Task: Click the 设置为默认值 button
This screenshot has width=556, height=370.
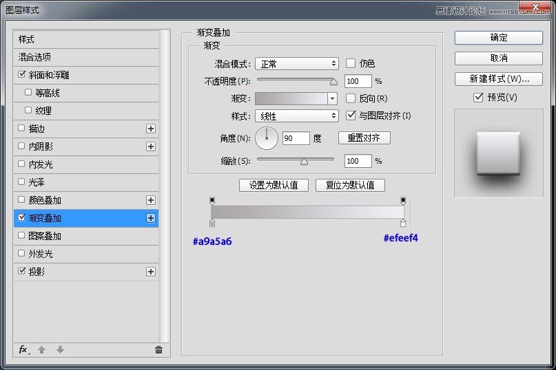Action: click(x=274, y=185)
